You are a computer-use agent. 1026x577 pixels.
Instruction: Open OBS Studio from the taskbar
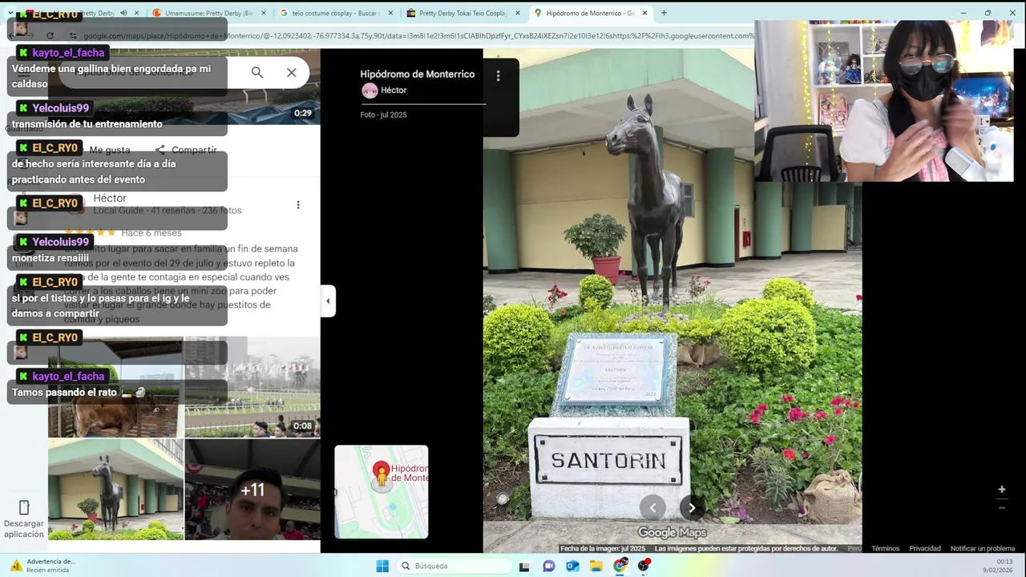point(644,566)
